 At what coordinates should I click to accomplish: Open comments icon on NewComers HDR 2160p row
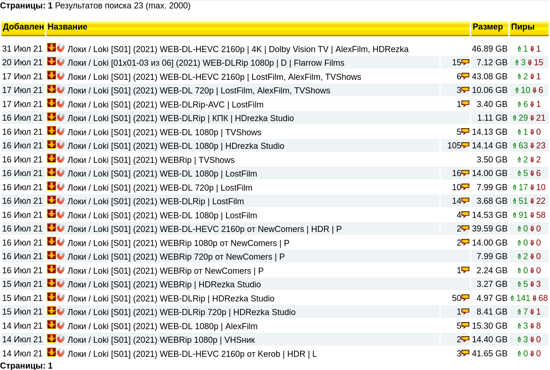466,229
